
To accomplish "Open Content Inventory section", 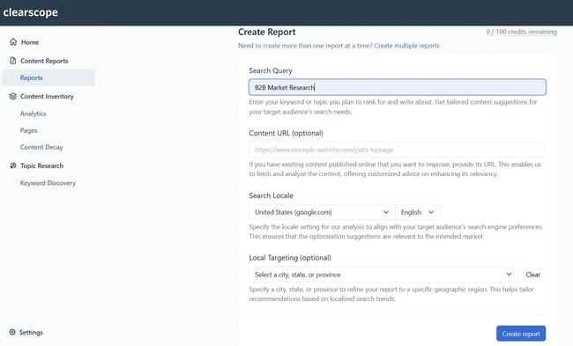I will point(47,96).
